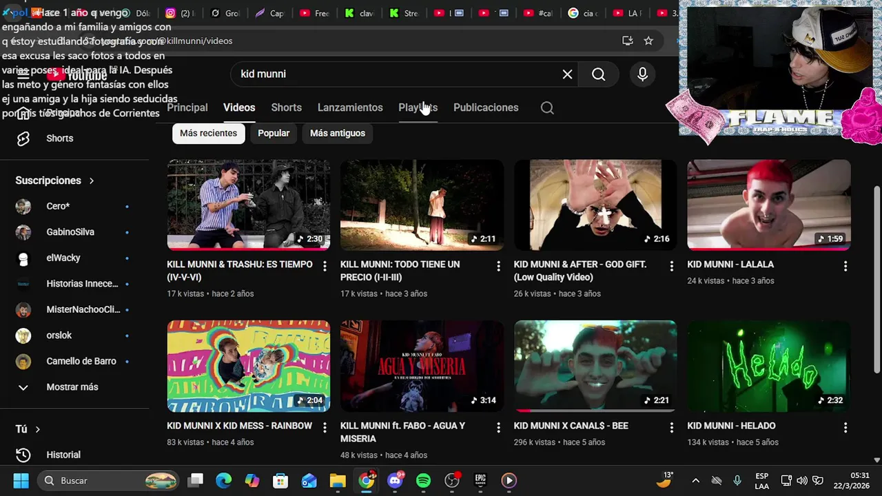Open File Explorer from taskbar
This screenshot has height=496, width=882.
pyautogui.click(x=338, y=480)
